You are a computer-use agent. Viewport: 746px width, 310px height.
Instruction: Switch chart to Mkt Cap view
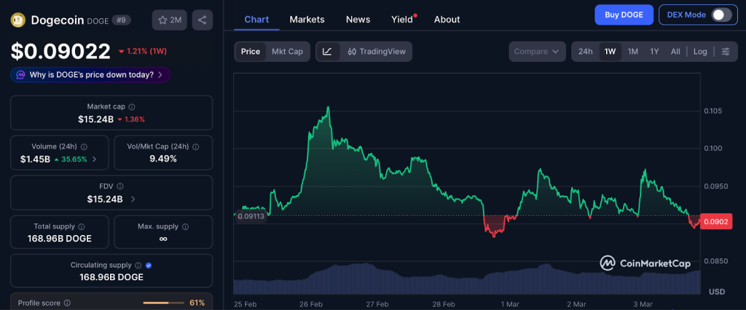coord(287,52)
